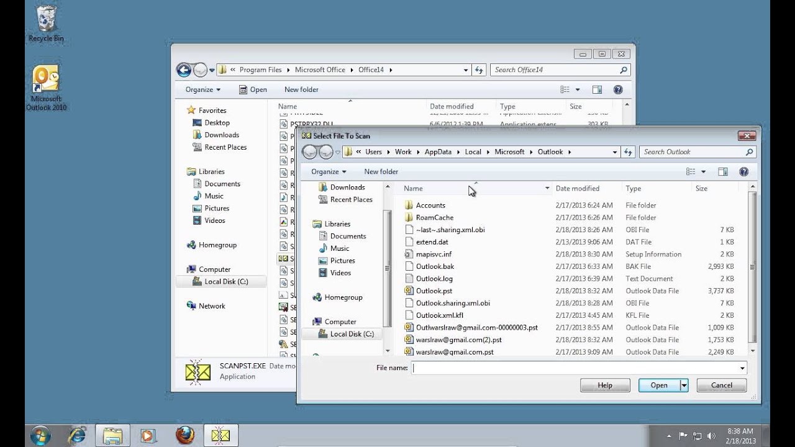The image size is (795, 447).
Task: Open the RoamCache folder
Action: click(435, 217)
